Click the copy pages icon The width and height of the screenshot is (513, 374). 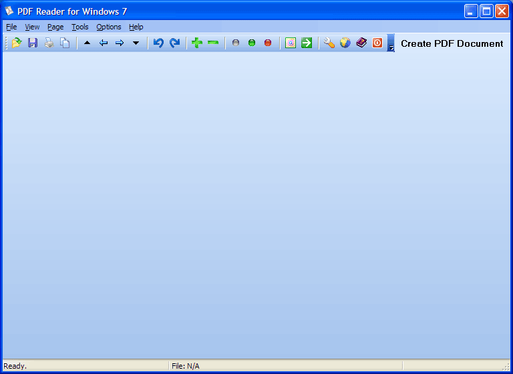point(65,43)
